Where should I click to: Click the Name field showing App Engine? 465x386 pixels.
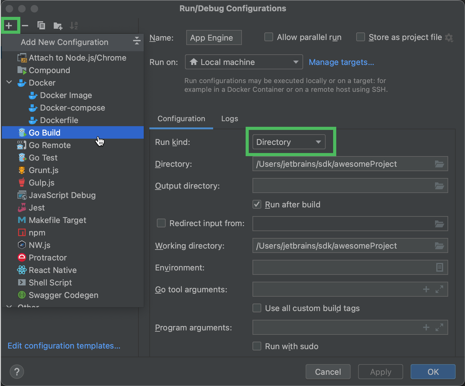[x=214, y=37]
